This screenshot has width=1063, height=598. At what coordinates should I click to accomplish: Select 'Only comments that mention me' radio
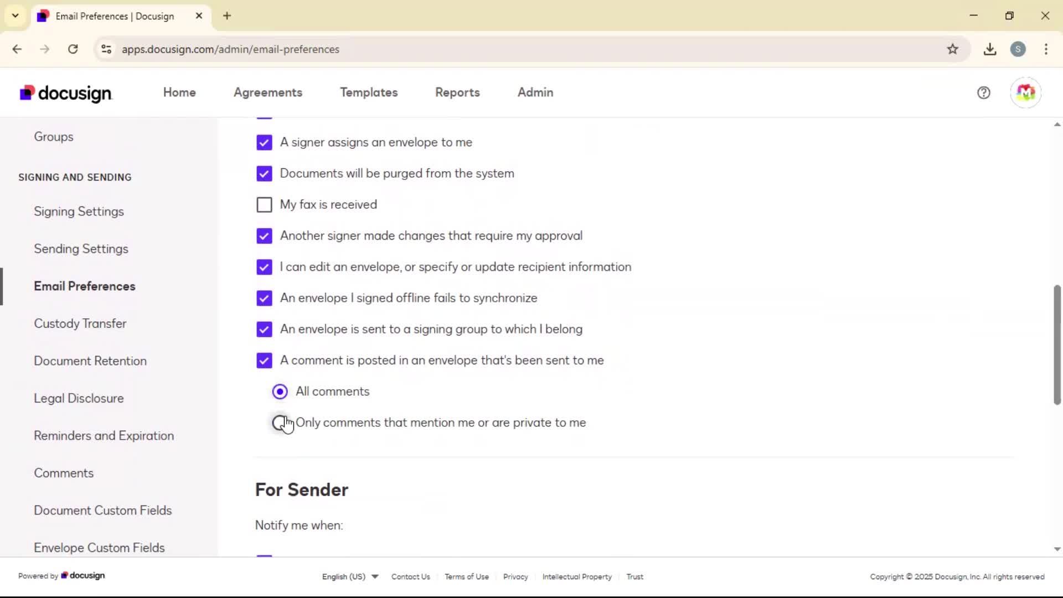(x=280, y=423)
